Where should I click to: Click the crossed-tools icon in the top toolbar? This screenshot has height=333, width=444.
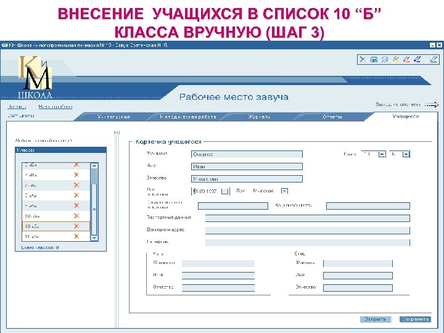(363, 59)
